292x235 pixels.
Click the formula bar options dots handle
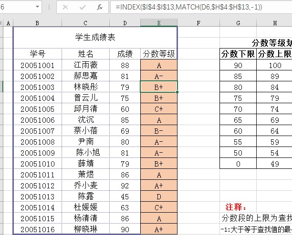click(49, 7)
